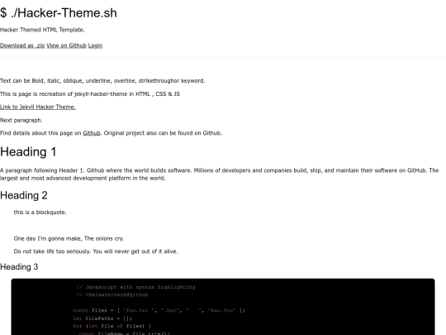Screen dimensions: 446x335
Task: Click the 'Text can be Bold, italic' paragraph
Action: coord(102,81)
